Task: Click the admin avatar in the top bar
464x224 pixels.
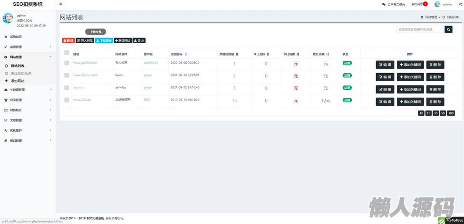Action: tap(437, 4)
